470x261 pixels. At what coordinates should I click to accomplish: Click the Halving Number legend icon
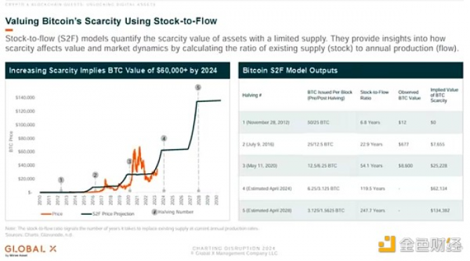point(154,212)
